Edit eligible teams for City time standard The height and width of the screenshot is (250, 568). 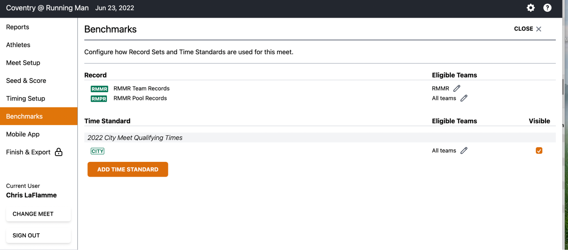[x=464, y=151]
